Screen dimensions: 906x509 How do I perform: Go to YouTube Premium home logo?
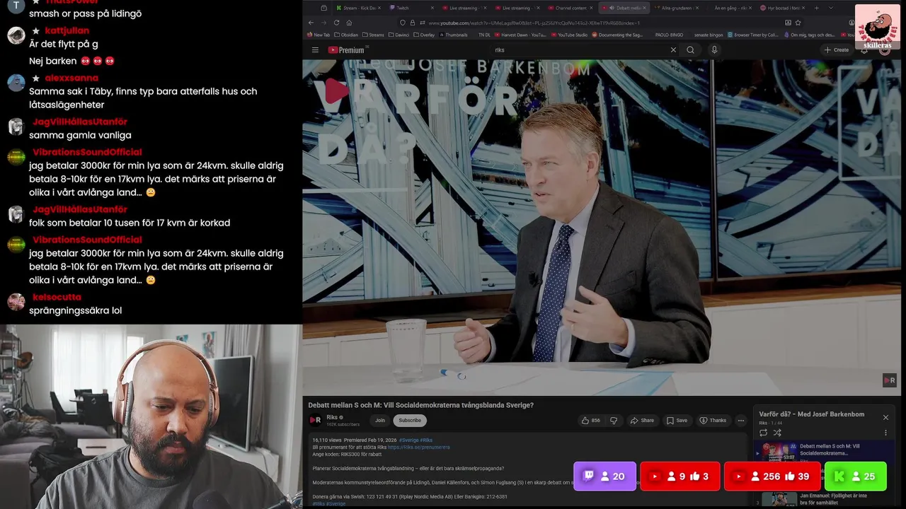point(346,50)
